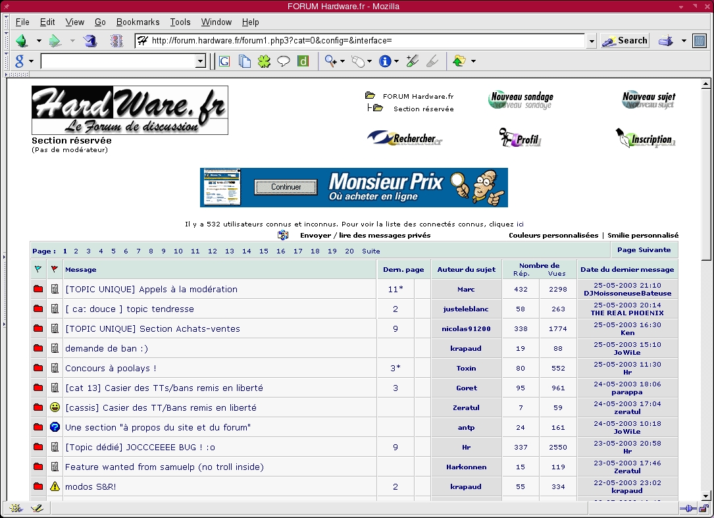The image size is (714, 518).
Task: Click the Reload page icon
Action: (x=90, y=41)
